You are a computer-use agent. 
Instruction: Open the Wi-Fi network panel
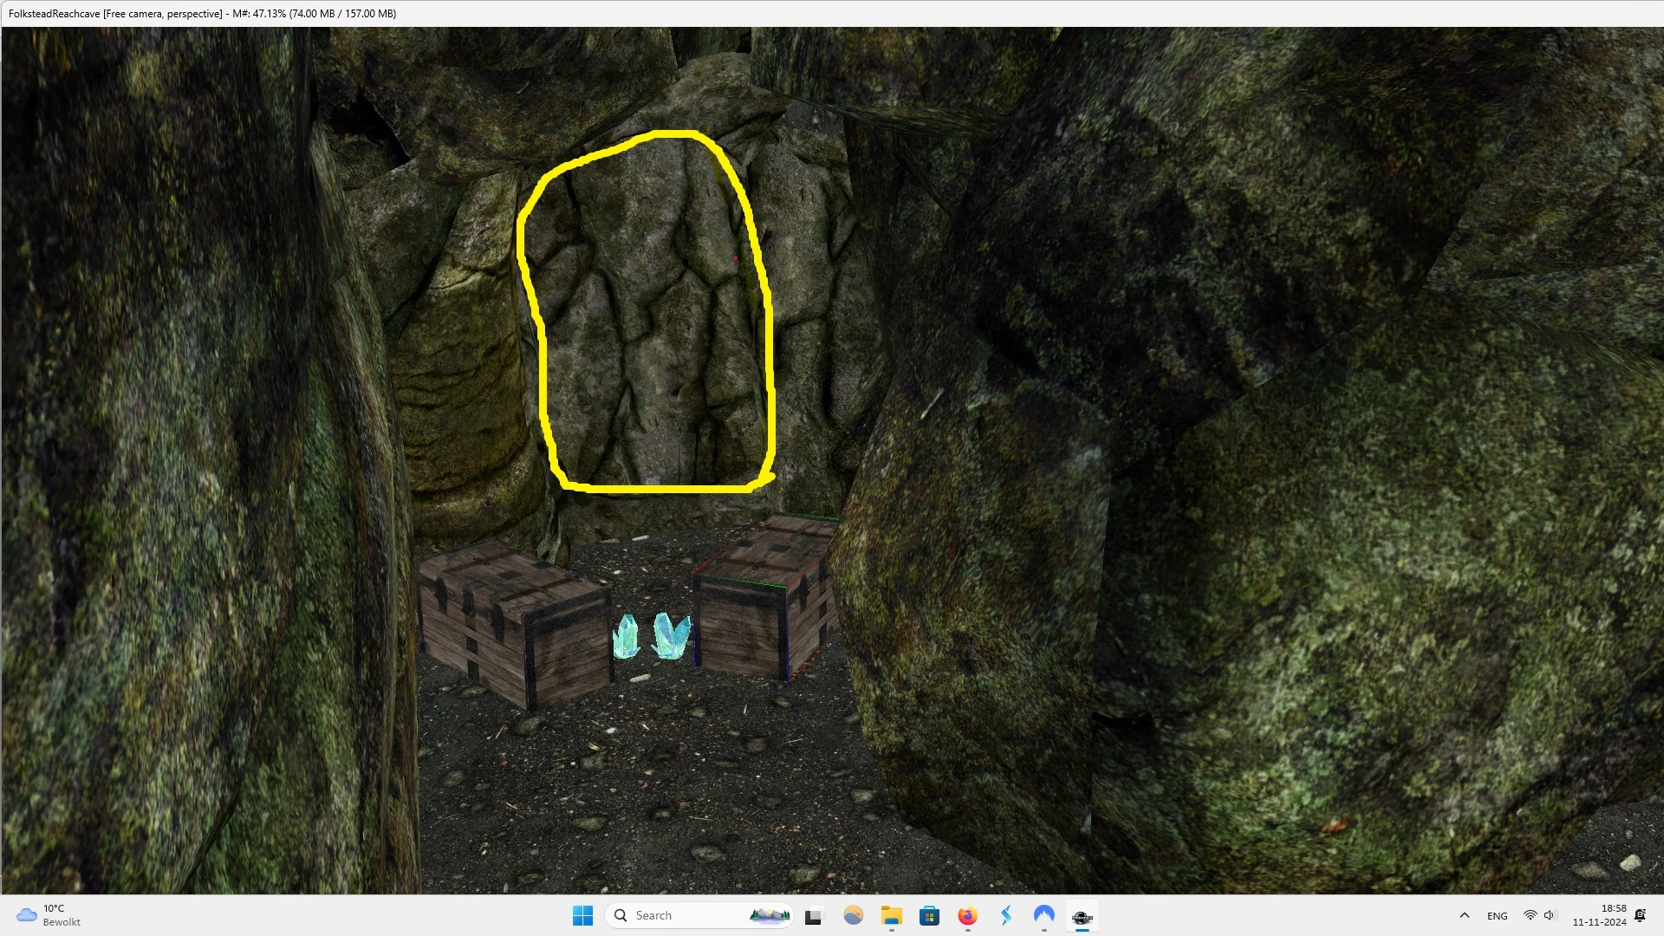click(1531, 915)
